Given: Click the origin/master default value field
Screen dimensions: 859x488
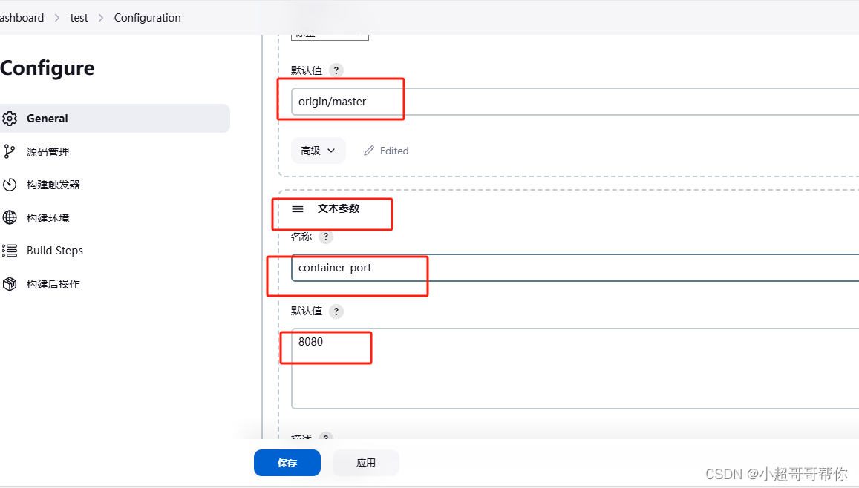Looking at the screenshot, I should tap(575, 102).
